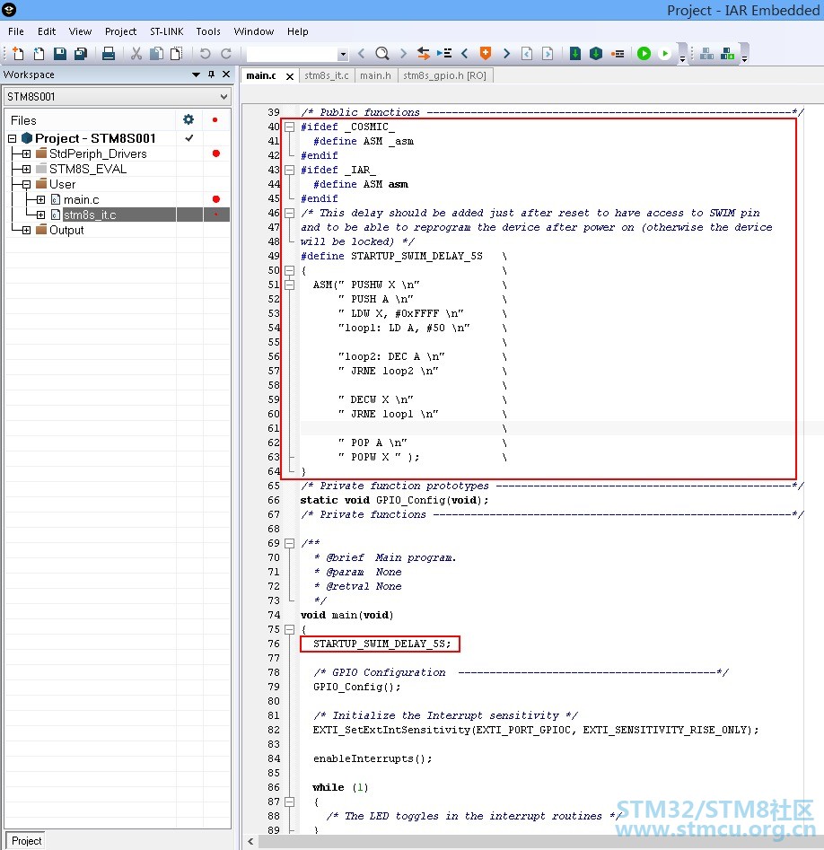Toggle bookmark with orange shield icon
Image resolution: width=824 pixels, height=850 pixels.
486,53
